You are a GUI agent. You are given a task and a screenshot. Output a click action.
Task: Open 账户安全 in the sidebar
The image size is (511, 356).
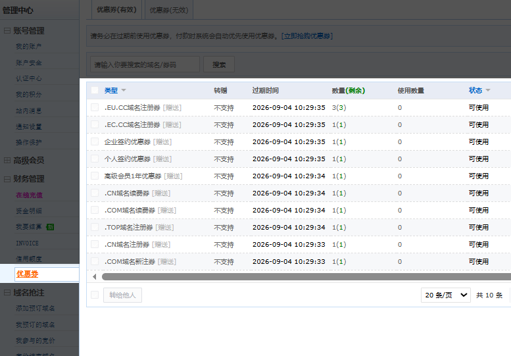[x=29, y=63]
